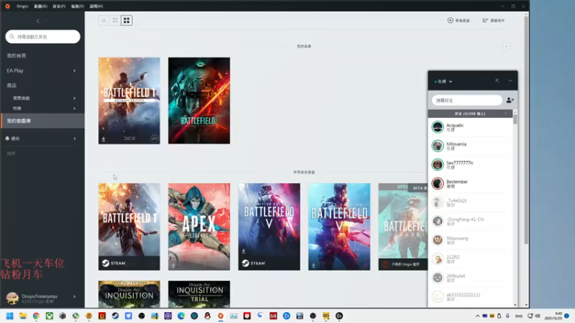The height and width of the screenshot is (323, 575).
Task: Expand the notifications submenu arrow
Action: coord(75,139)
